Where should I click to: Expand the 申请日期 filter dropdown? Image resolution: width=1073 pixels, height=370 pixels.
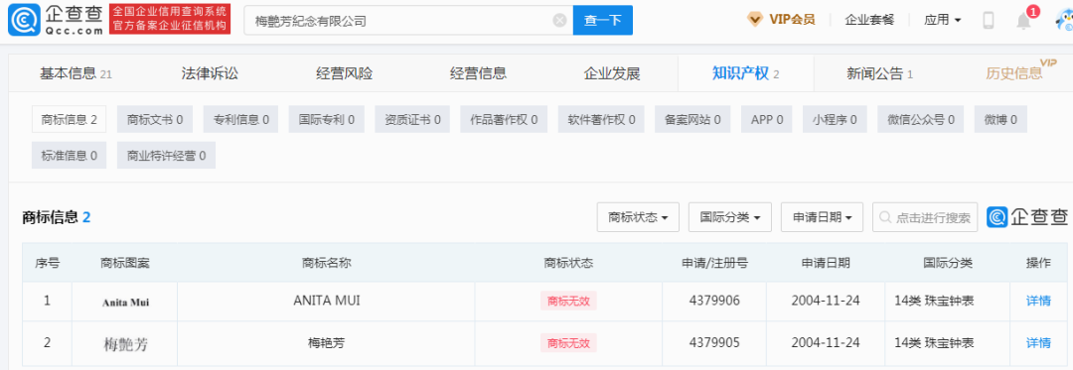822,217
